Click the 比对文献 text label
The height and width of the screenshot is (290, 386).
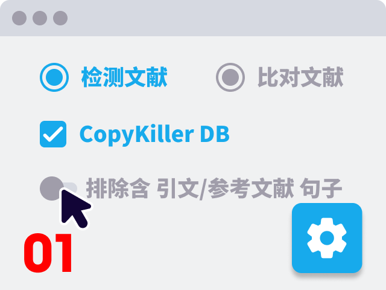click(x=300, y=77)
